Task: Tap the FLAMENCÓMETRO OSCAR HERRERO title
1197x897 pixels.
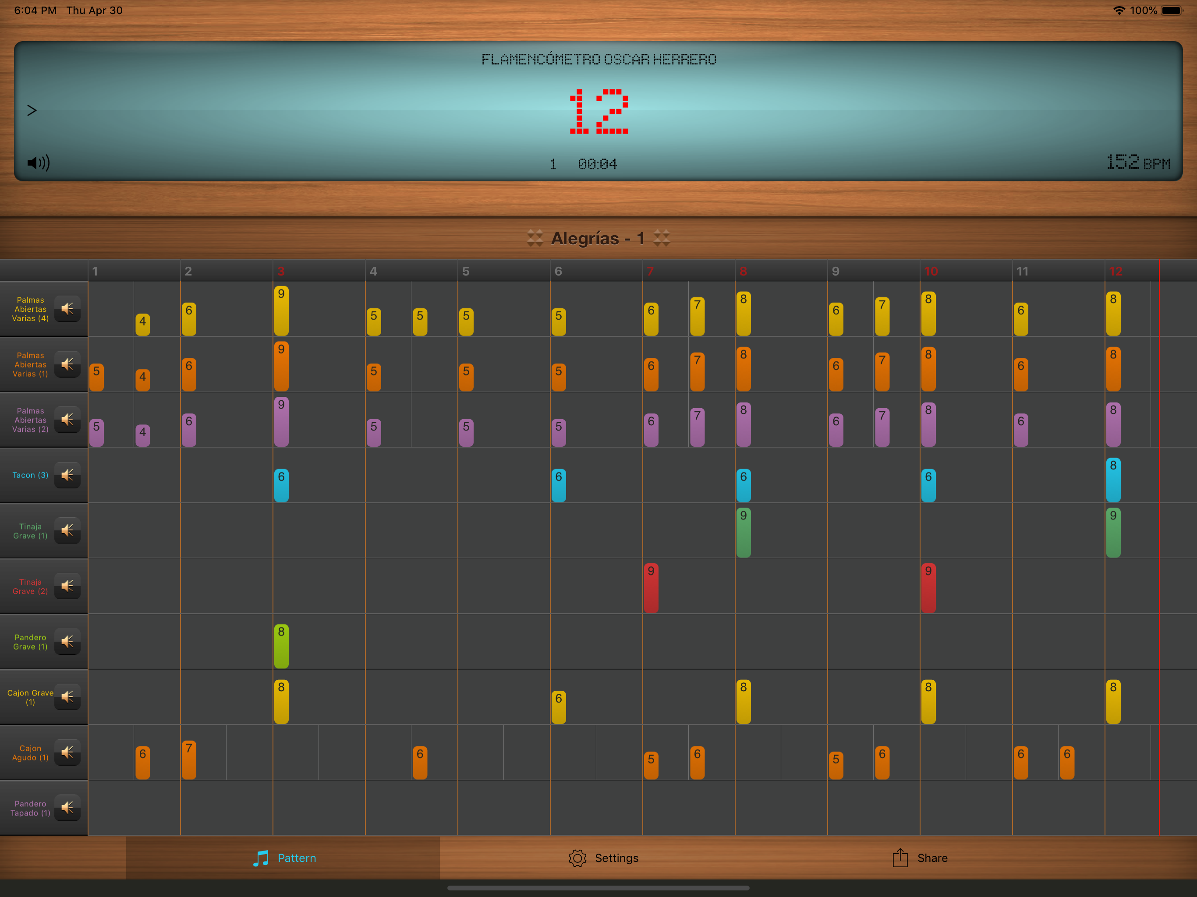Action: 598,60
